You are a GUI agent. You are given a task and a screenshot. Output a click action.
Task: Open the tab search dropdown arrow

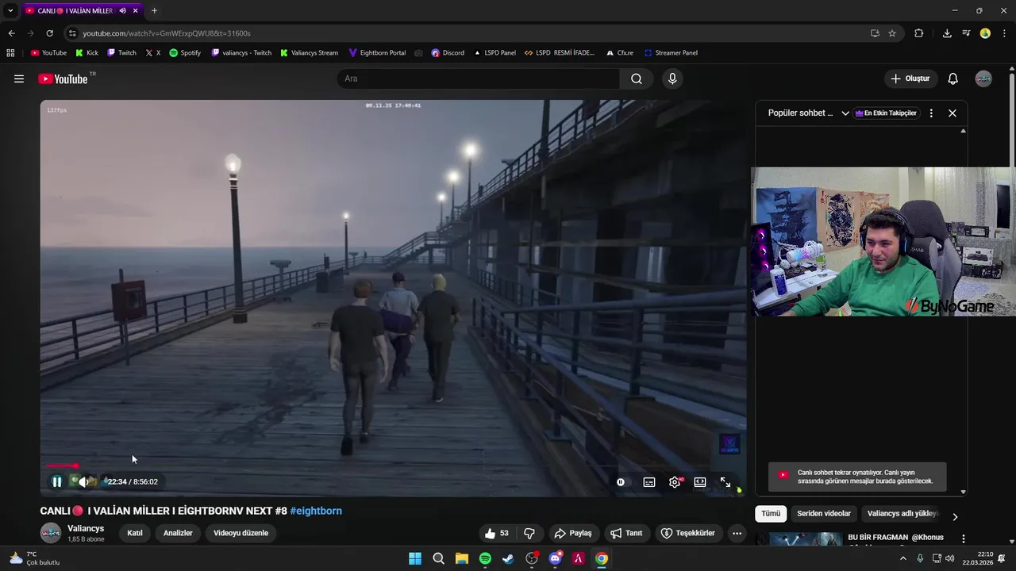10,10
